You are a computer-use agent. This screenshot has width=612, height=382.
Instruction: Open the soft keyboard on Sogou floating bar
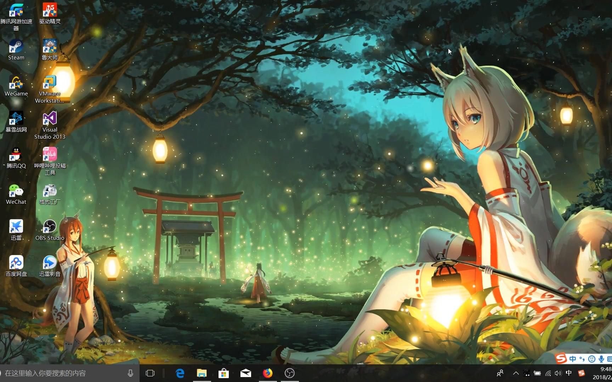(x=609, y=359)
